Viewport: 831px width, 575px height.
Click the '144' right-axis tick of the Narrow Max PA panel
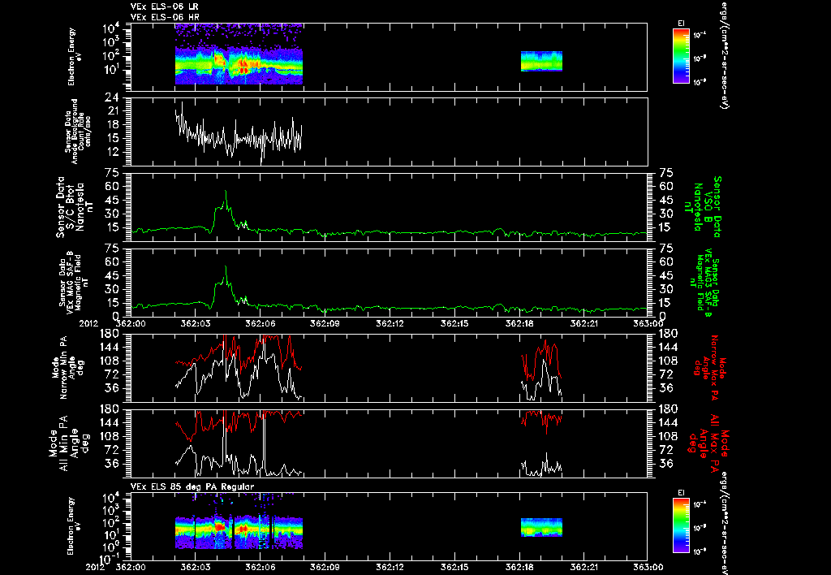[x=667, y=347]
